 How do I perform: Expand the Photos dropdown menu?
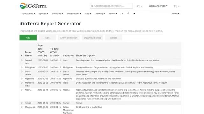113,14
